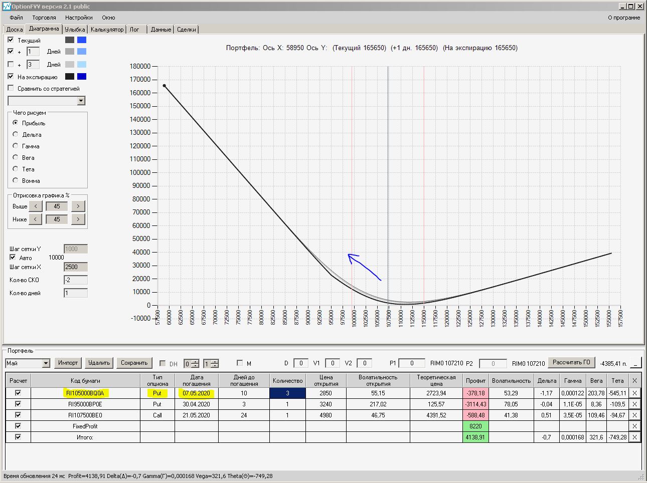Remove the RI95000BP0E position using its X
Viewport: 647px width, 483px height.
(x=634, y=404)
